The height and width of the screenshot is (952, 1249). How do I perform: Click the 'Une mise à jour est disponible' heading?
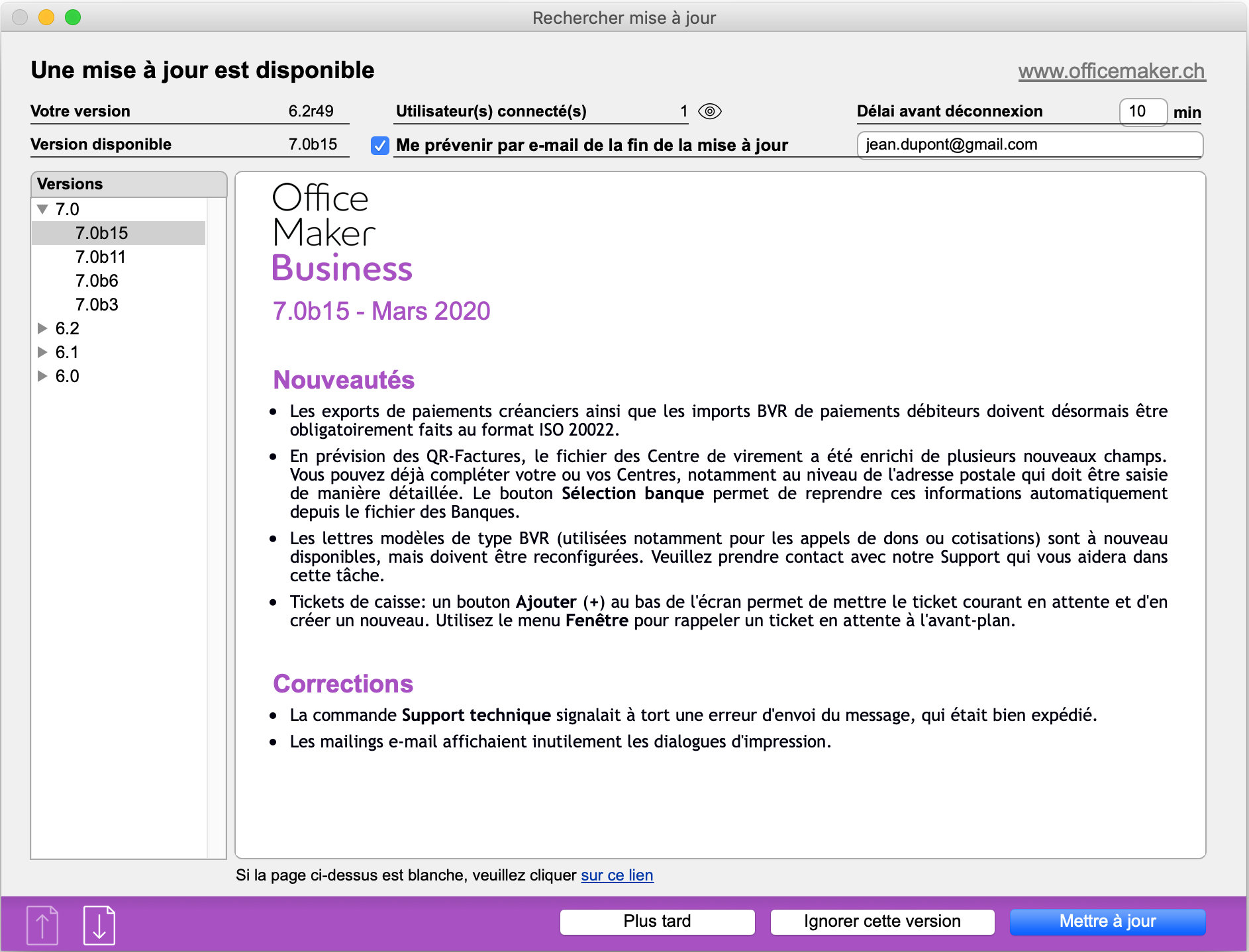[x=203, y=70]
